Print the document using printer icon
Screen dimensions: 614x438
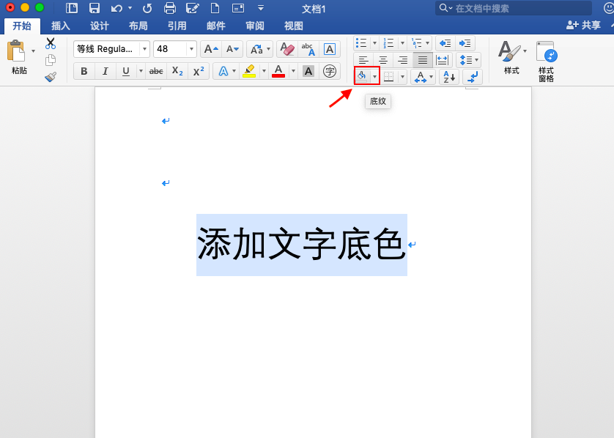click(169, 8)
